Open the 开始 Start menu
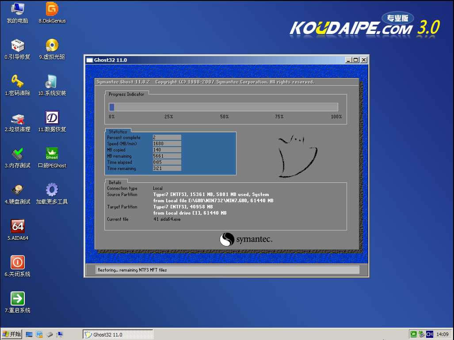454x340 pixels. coord(11,334)
